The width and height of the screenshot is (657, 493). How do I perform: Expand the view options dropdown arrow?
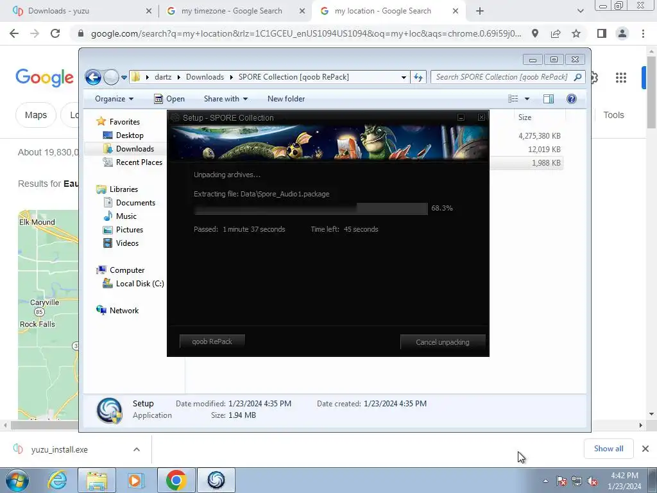tap(527, 99)
